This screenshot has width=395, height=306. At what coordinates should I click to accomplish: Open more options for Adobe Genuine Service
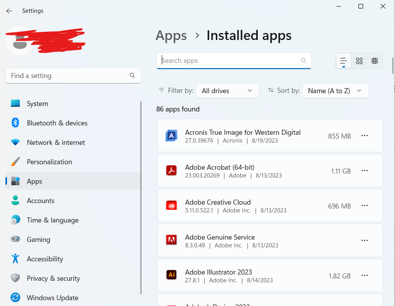coord(365,241)
